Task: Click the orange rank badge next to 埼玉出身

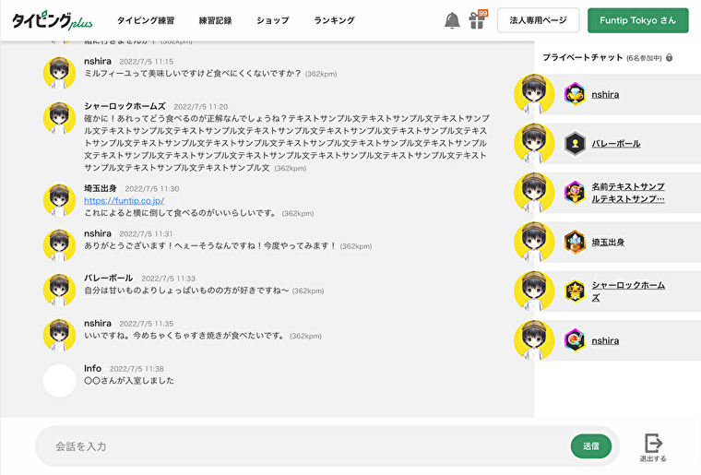Action: 575,242
